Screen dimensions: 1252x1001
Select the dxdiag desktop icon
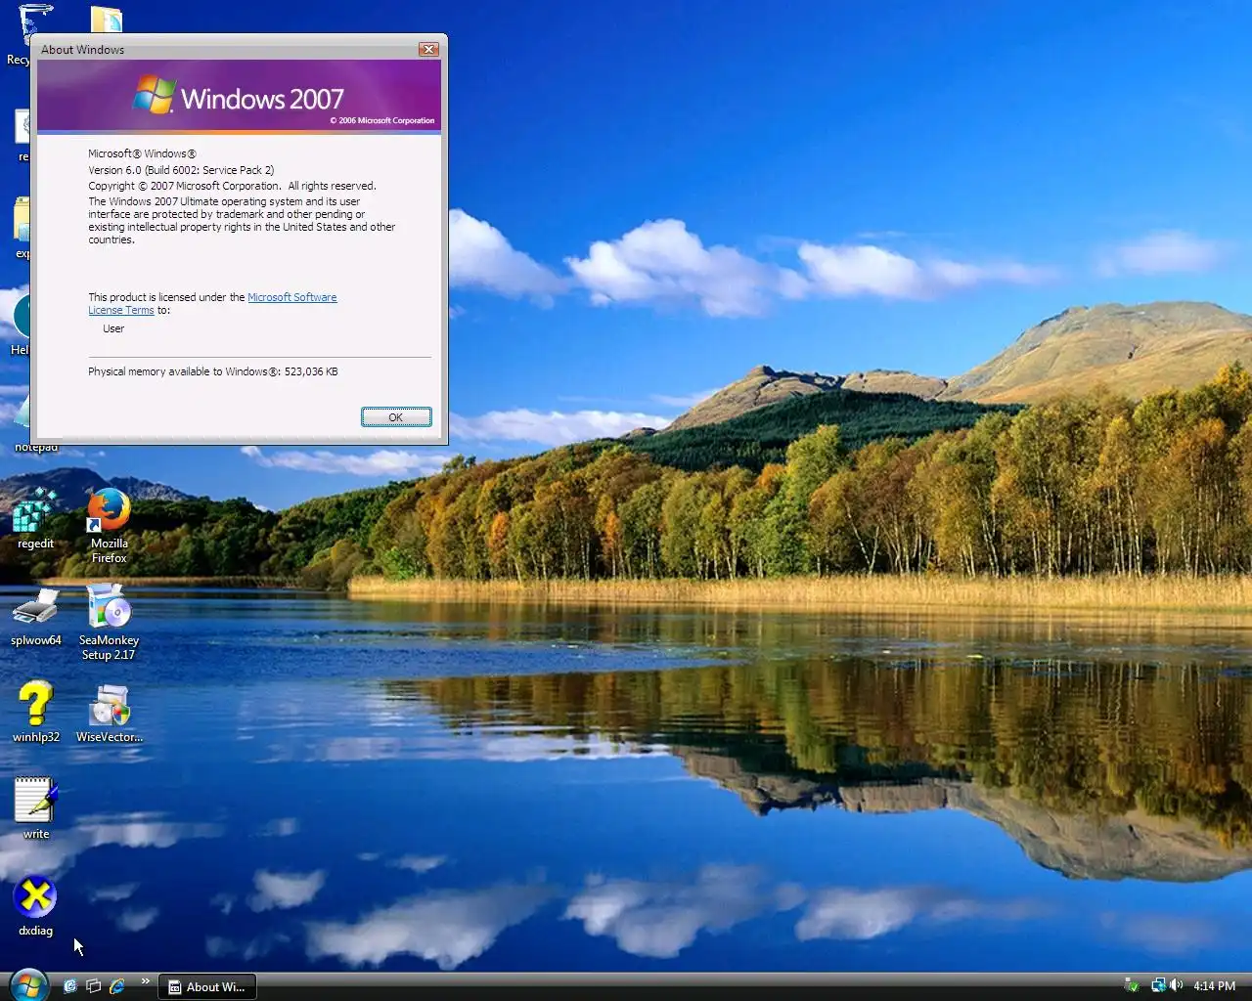coord(35,904)
